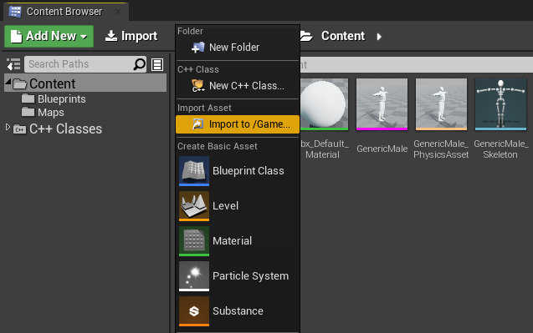Click the Content breadcrumb path

(x=343, y=36)
